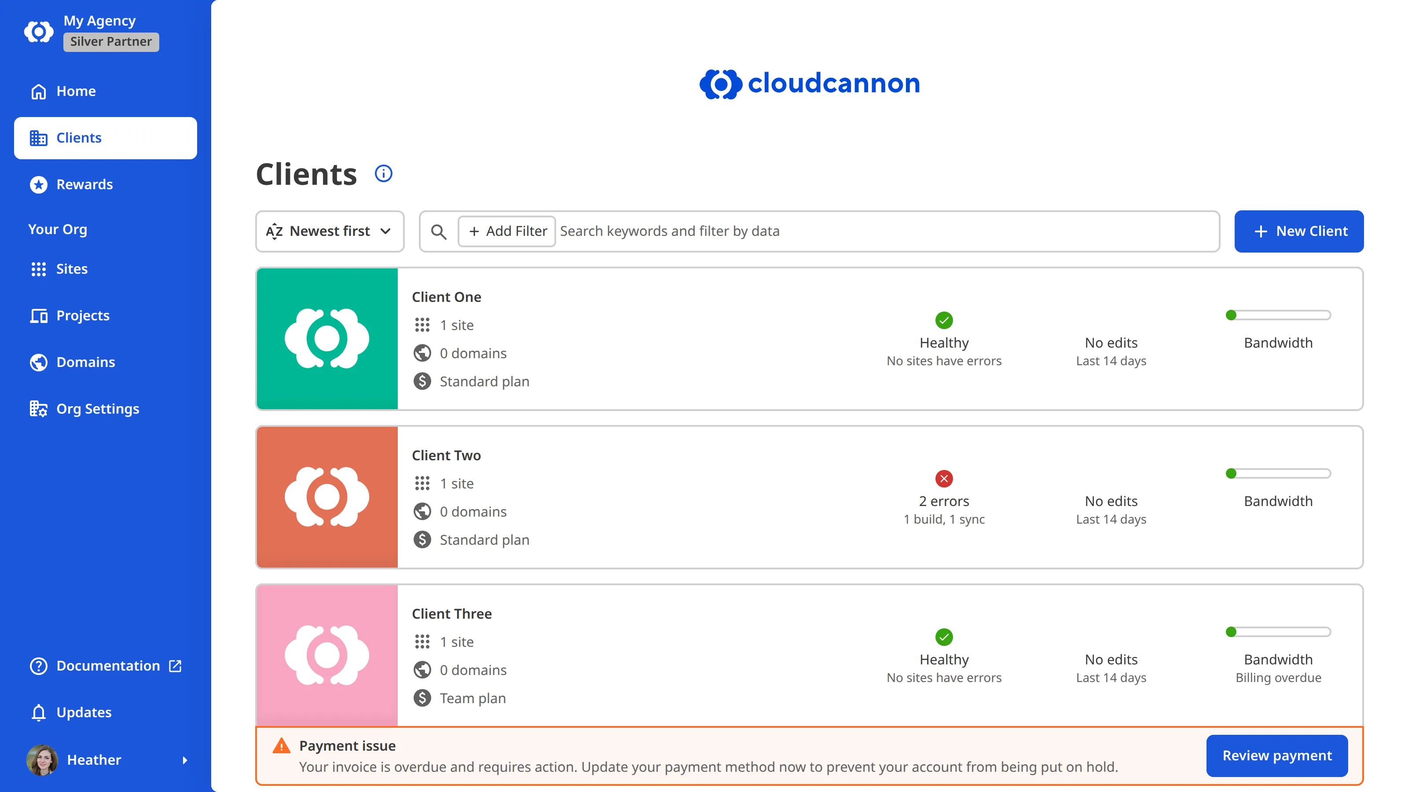Click the dollar plan icon in Client Three card

point(422,698)
